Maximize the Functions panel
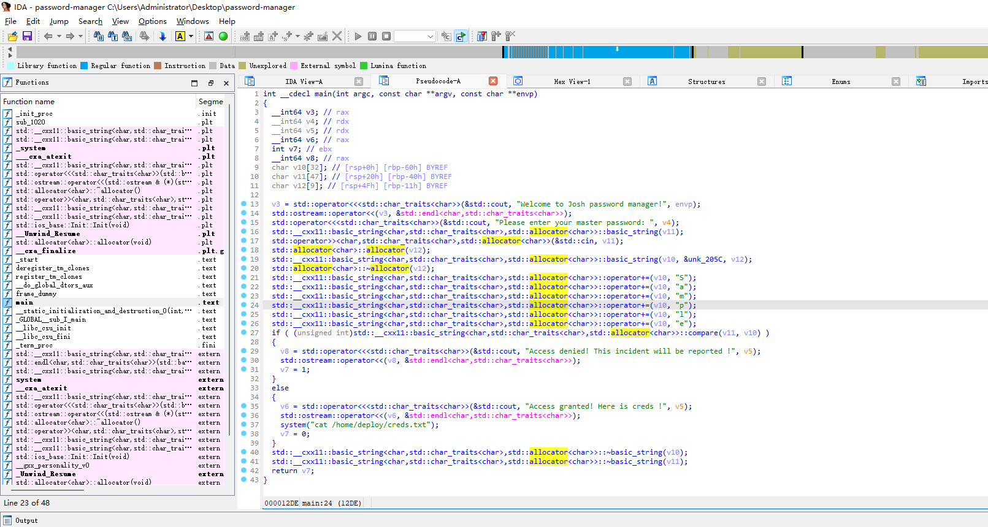Image resolution: width=988 pixels, height=527 pixels. 194,83
